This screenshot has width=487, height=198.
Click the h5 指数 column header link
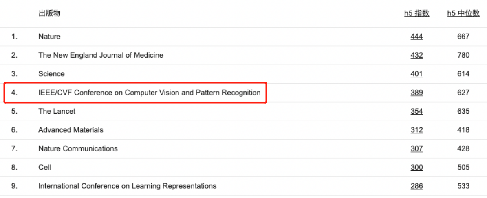tap(416, 13)
